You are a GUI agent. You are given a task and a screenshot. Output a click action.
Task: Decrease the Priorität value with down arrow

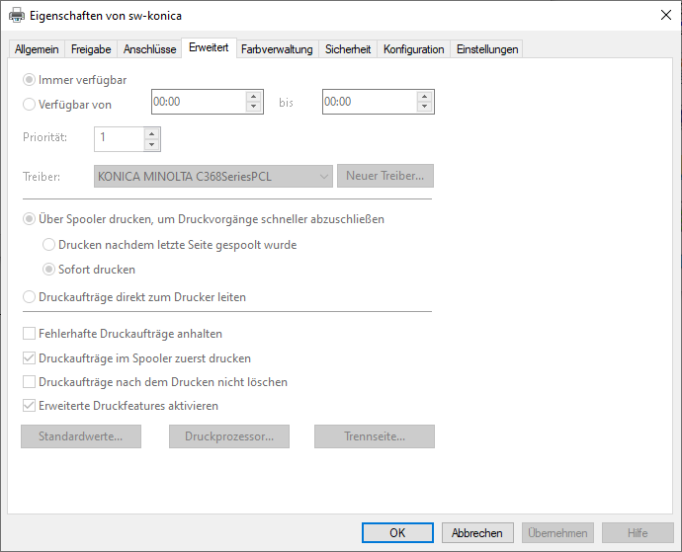151,145
